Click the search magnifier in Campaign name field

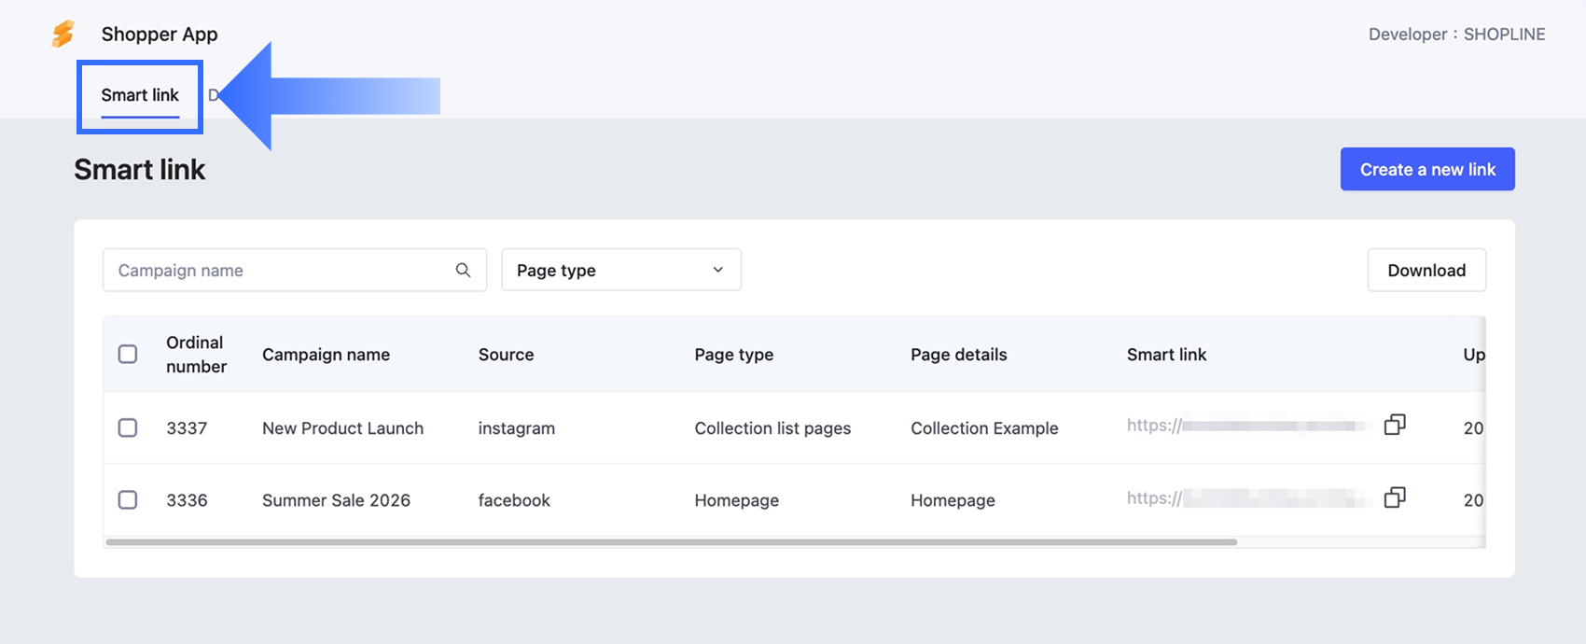(x=463, y=270)
